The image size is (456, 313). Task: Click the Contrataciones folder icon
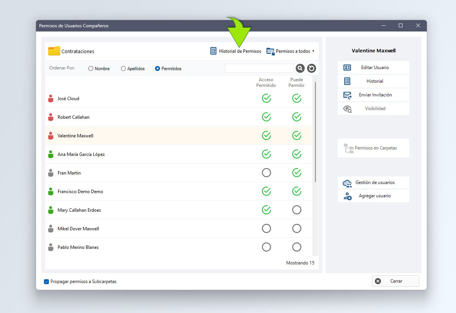coord(54,51)
